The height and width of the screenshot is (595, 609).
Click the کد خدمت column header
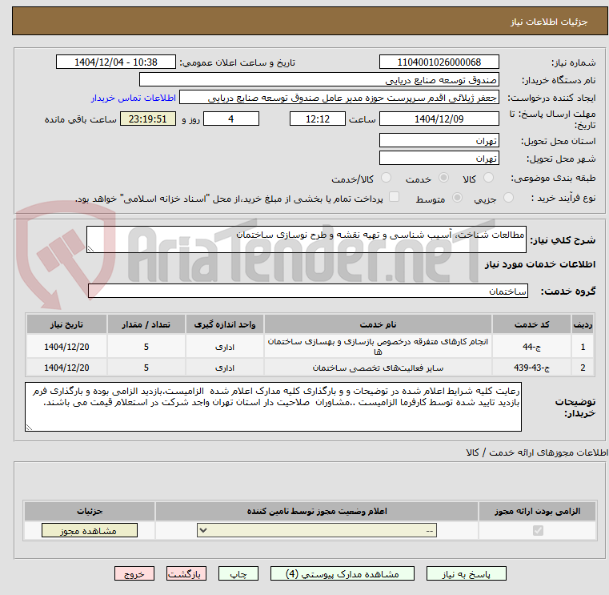[x=531, y=324]
